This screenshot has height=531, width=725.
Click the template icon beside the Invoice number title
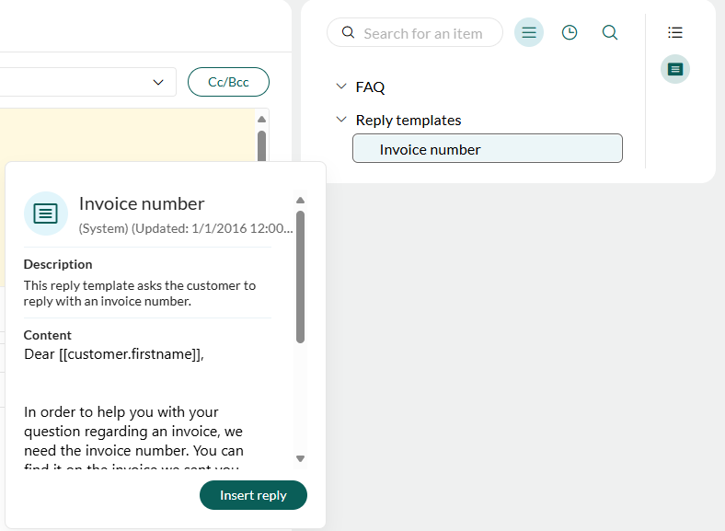point(45,214)
